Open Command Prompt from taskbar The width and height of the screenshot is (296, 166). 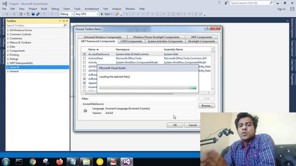pyautogui.click(x=19, y=162)
